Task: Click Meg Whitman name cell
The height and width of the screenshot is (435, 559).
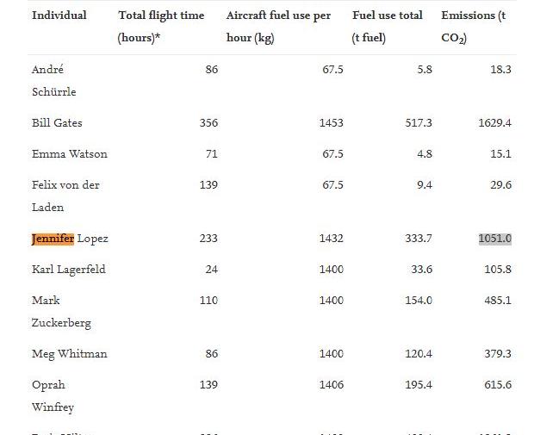Action: pyautogui.click(x=70, y=354)
